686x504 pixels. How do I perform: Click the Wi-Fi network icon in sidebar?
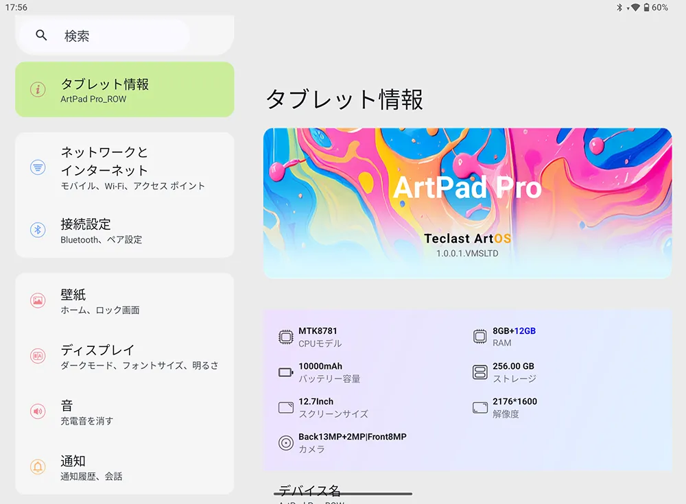coord(38,167)
